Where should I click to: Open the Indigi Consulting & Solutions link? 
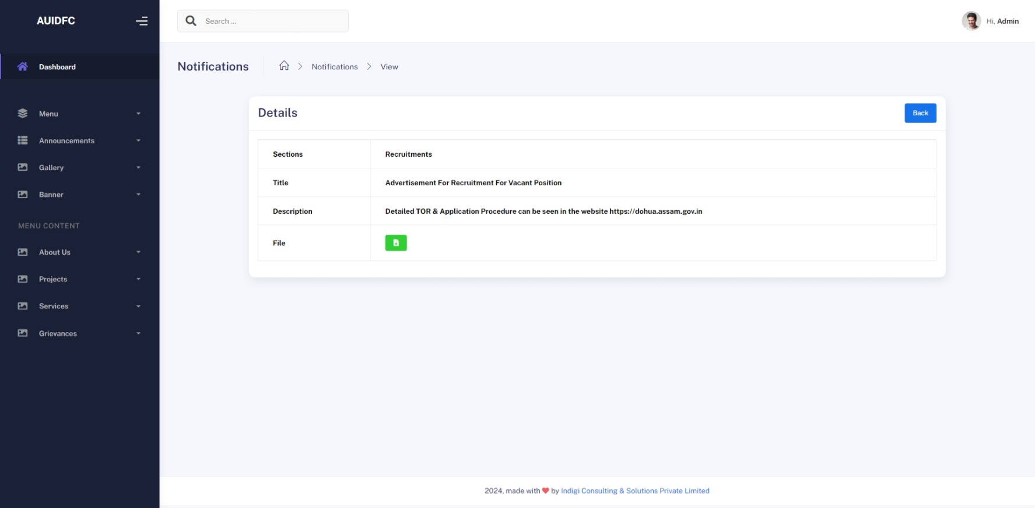635,491
